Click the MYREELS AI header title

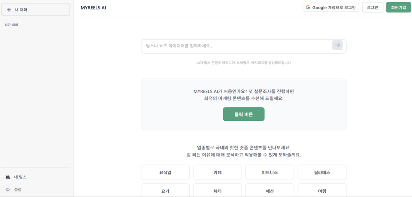click(93, 8)
